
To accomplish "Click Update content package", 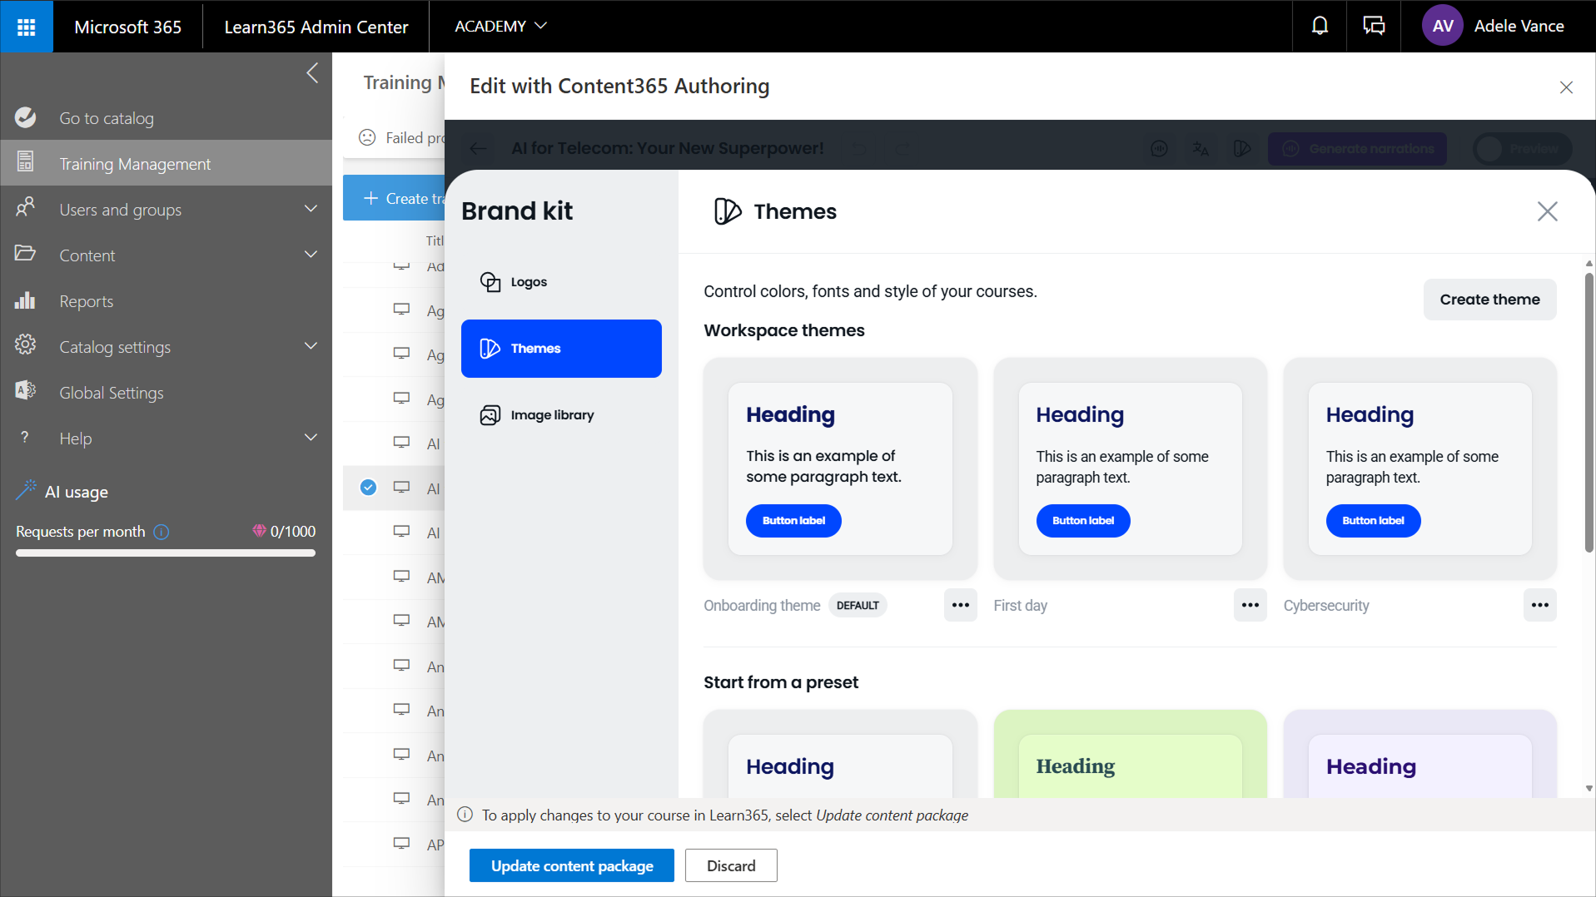I will point(572,865).
